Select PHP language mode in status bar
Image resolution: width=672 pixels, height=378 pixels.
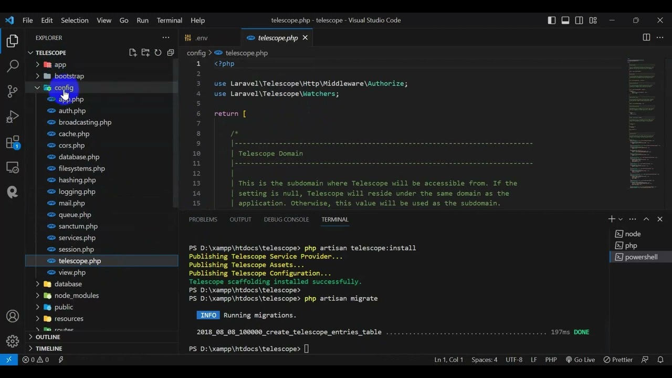[551, 360]
